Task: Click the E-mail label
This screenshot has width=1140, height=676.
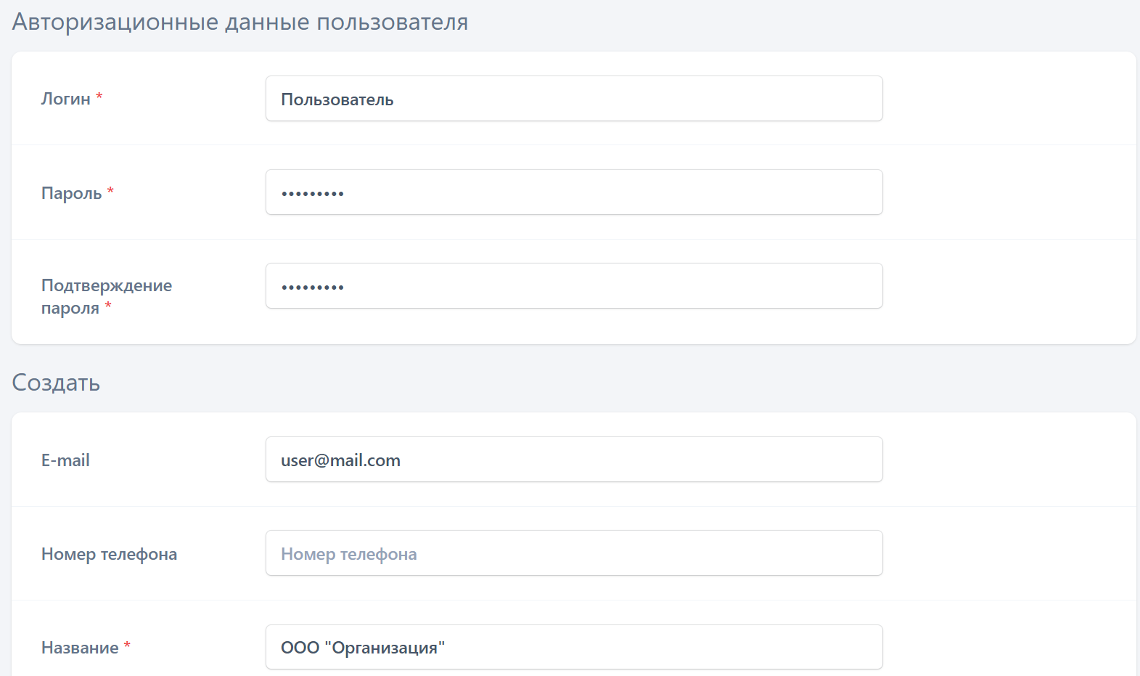Action: (65, 460)
